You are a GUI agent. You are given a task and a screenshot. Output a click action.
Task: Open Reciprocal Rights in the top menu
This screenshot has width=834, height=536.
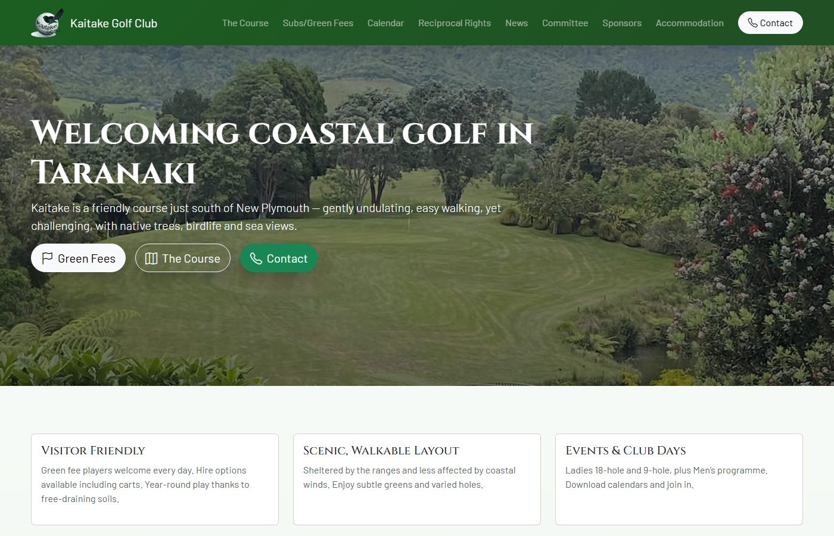point(455,23)
